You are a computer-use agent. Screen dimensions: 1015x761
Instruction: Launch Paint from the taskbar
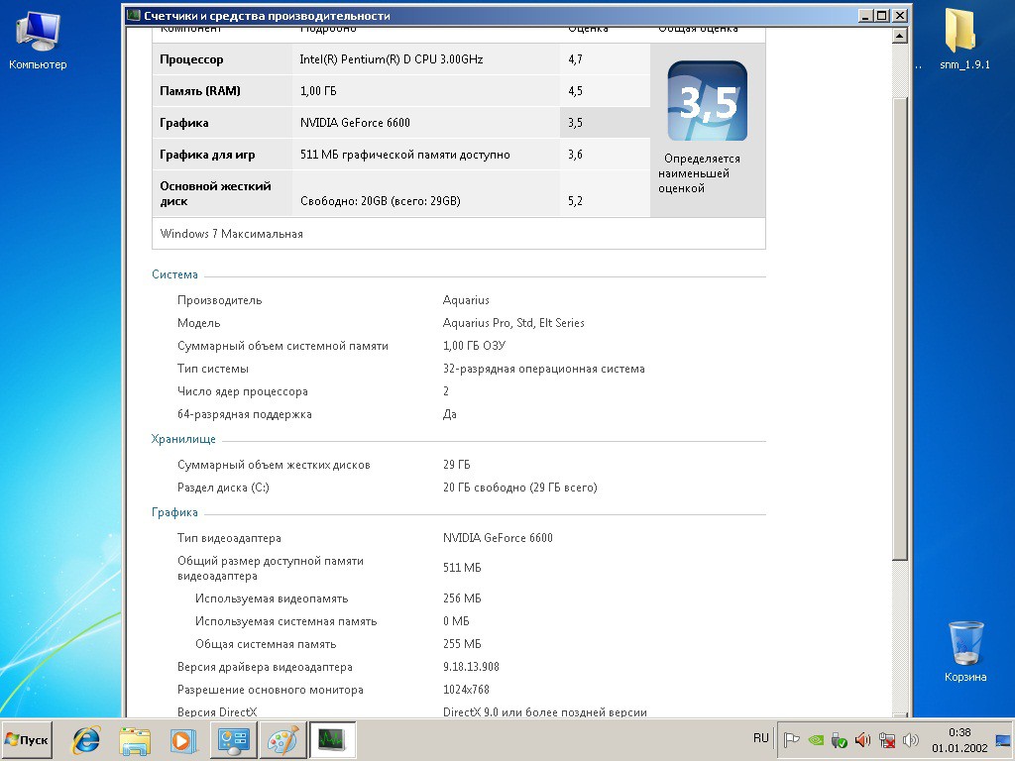click(x=282, y=739)
